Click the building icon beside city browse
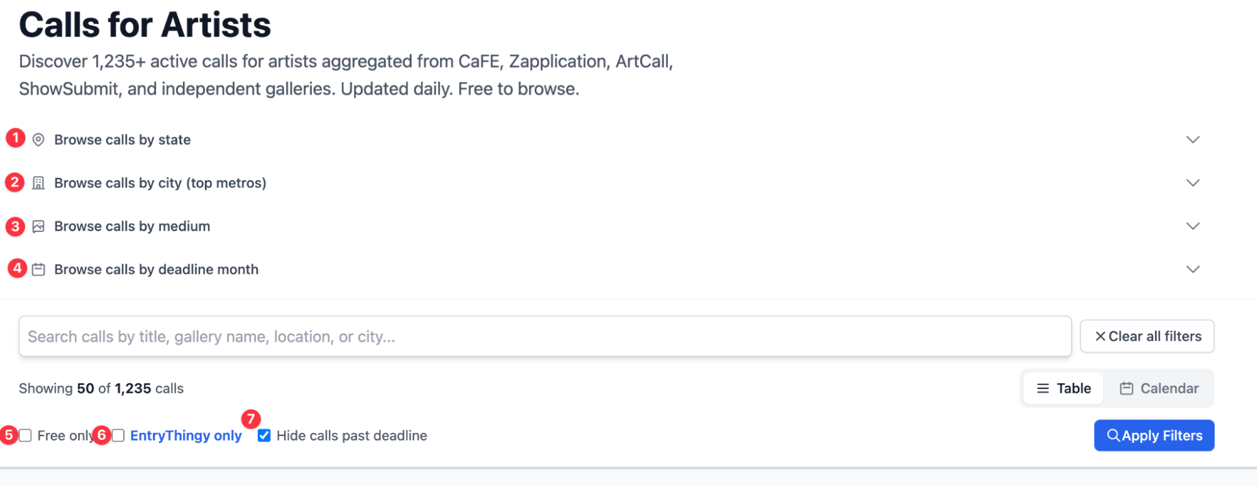The width and height of the screenshot is (1257, 487). point(38,183)
